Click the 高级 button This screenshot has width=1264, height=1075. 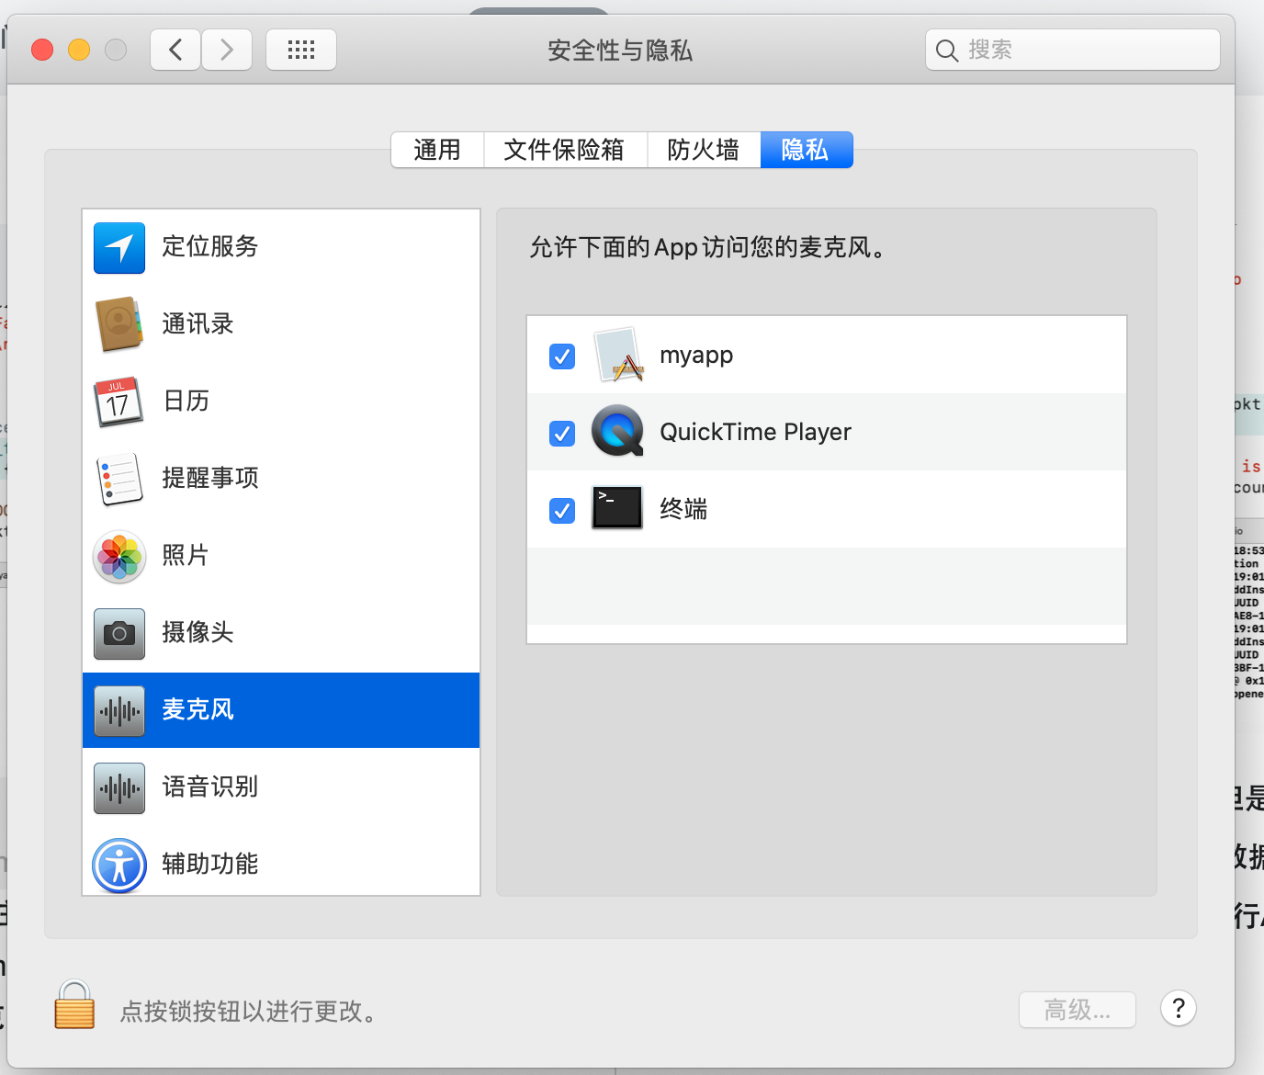click(1077, 1009)
